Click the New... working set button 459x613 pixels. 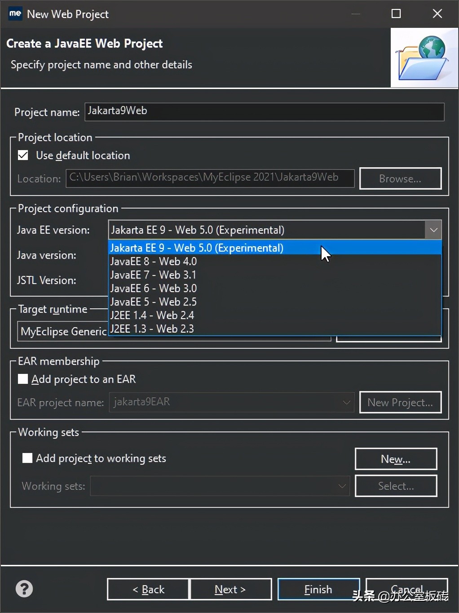click(396, 459)
